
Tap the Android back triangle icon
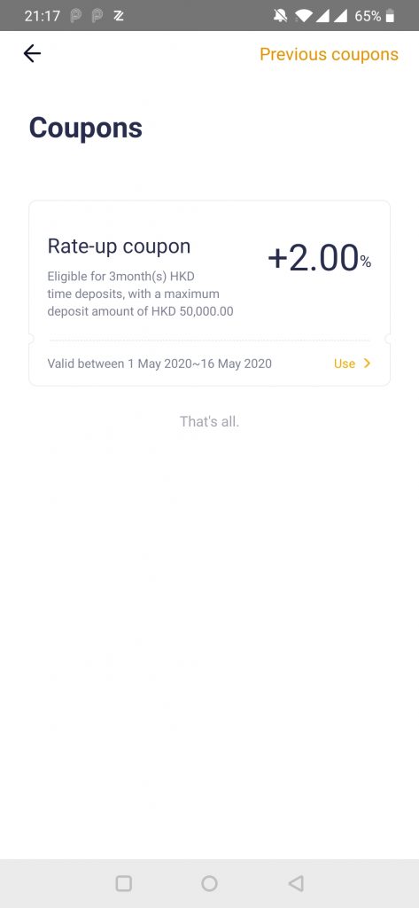[296, 883]
